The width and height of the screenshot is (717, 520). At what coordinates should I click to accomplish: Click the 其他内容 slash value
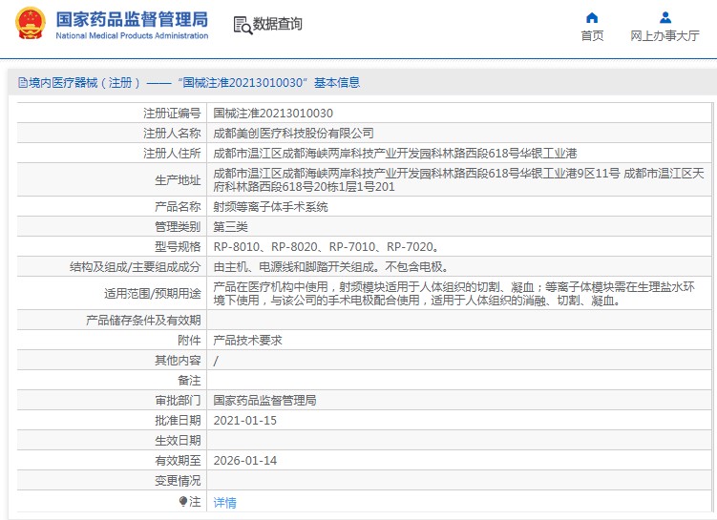(x=216, y=361)
